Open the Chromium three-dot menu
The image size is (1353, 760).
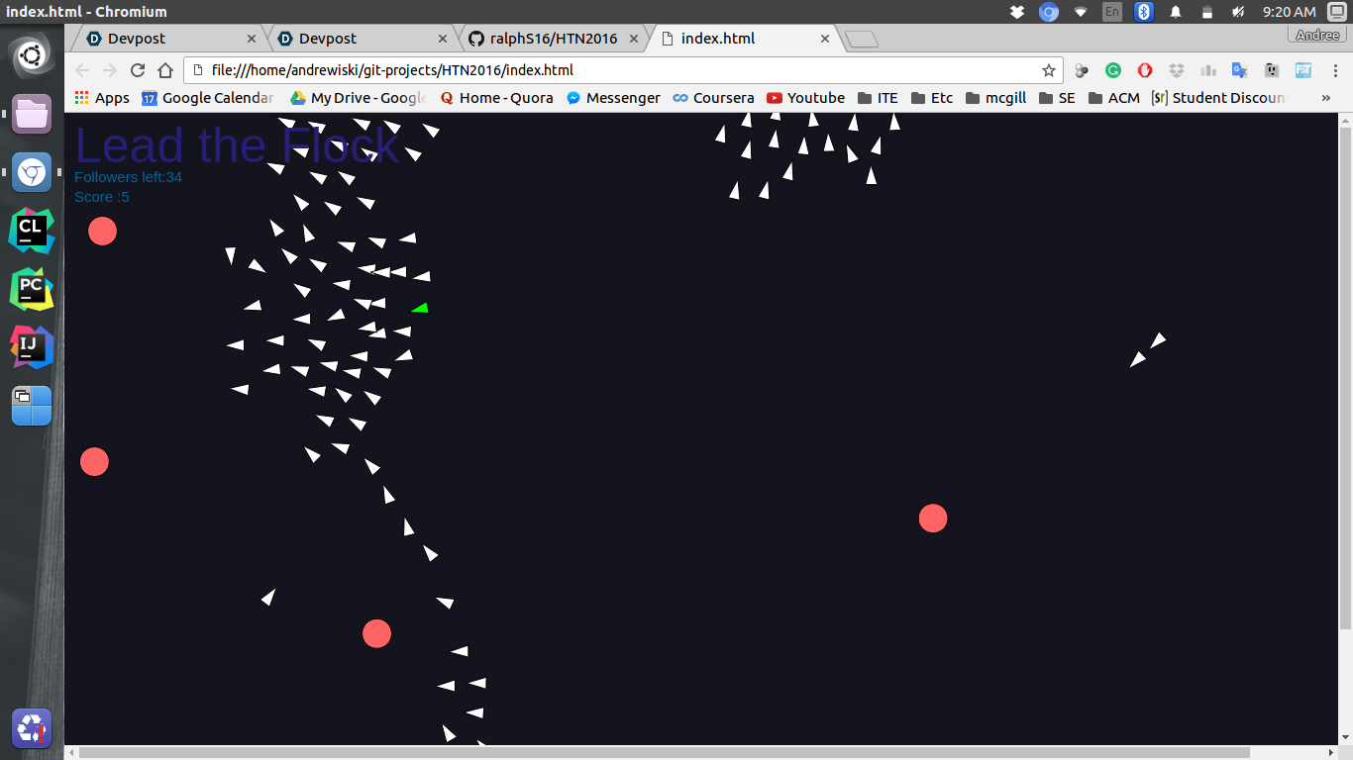(x=1334, y=70)
